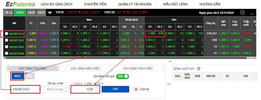Toggle the Ghi lệnh chờ gửi switch
This screenshot has height=100, width=261.
[123, 76]
